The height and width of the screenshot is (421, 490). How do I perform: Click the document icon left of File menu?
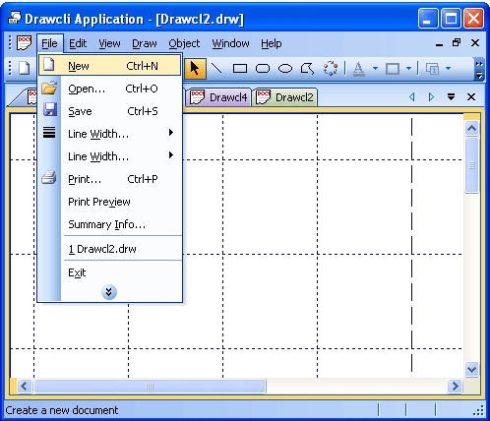(25, 43)
